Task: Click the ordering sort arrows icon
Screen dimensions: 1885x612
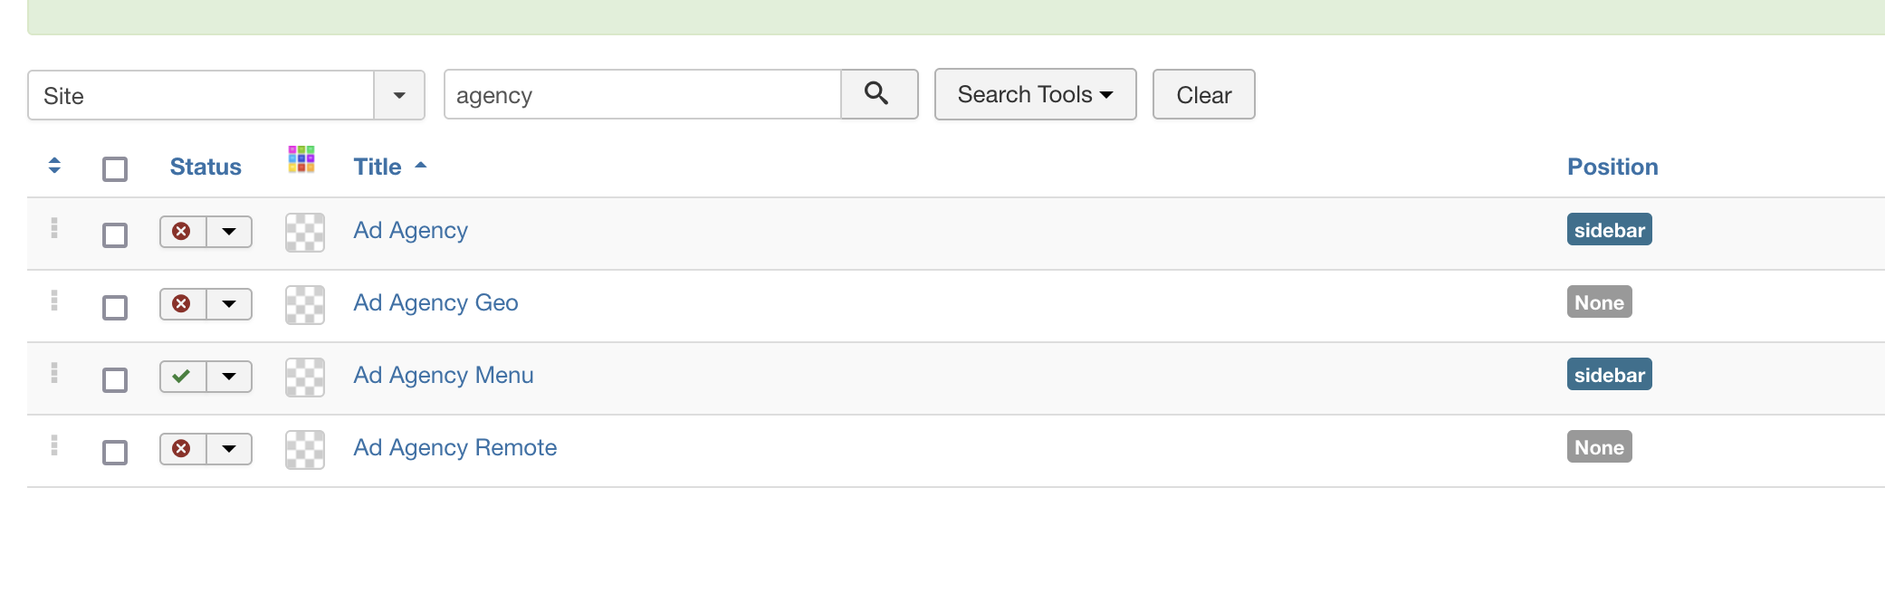Action: pyautogui.click(x=54, y=166)
